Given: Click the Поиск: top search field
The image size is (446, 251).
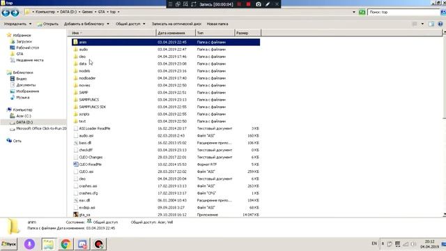Looking at the screenshot, I should coord(403,13).
